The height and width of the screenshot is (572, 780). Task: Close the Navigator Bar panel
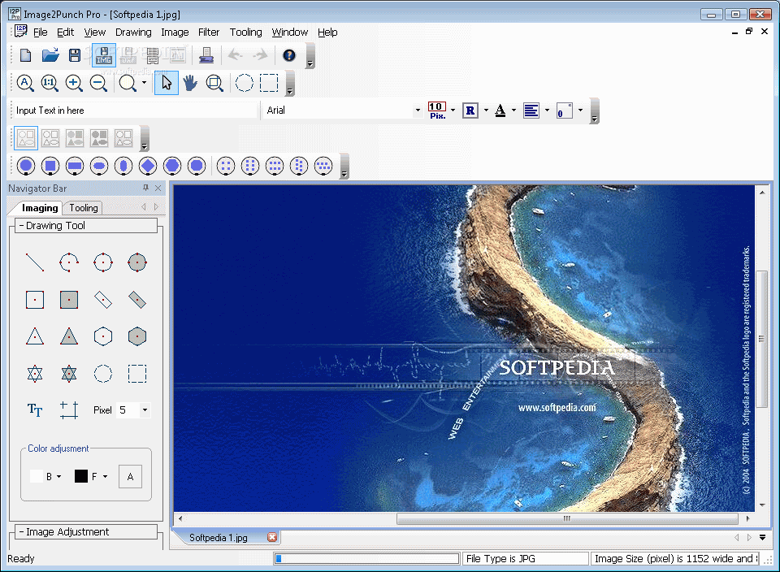point(158,188)
